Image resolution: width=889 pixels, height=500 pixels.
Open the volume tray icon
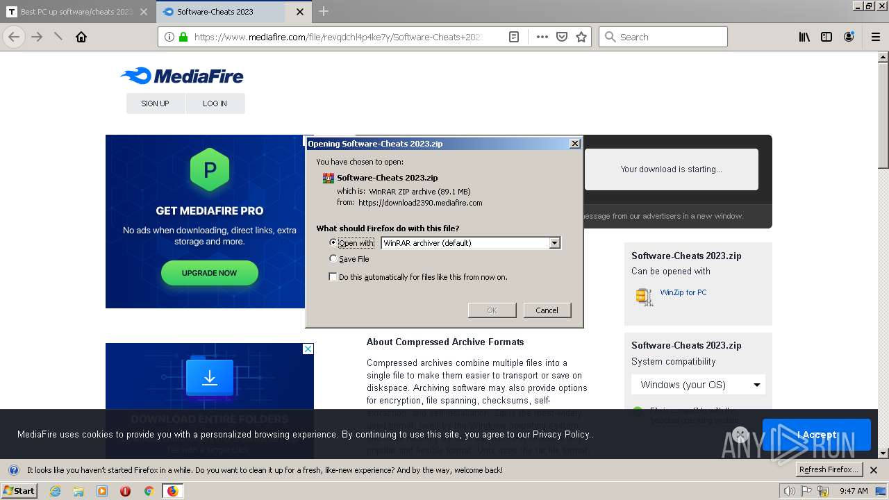pyautogui.click(x=790, y=491)
